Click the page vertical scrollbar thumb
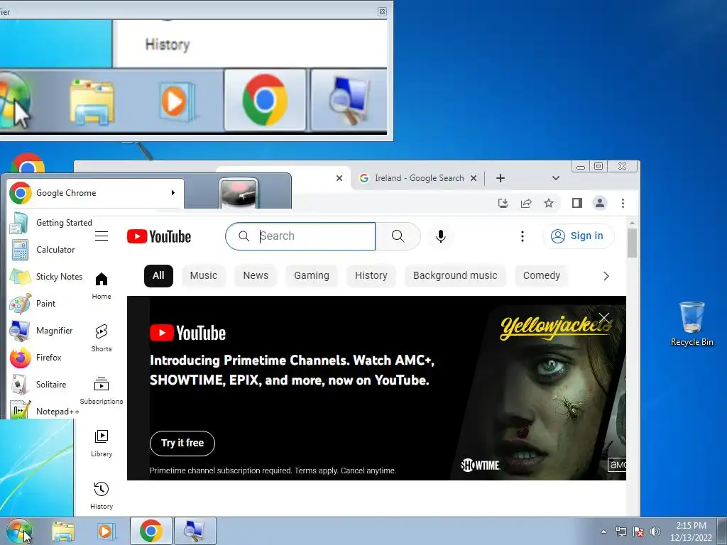Viewport: 727px width, 545px height. [632, 243]
